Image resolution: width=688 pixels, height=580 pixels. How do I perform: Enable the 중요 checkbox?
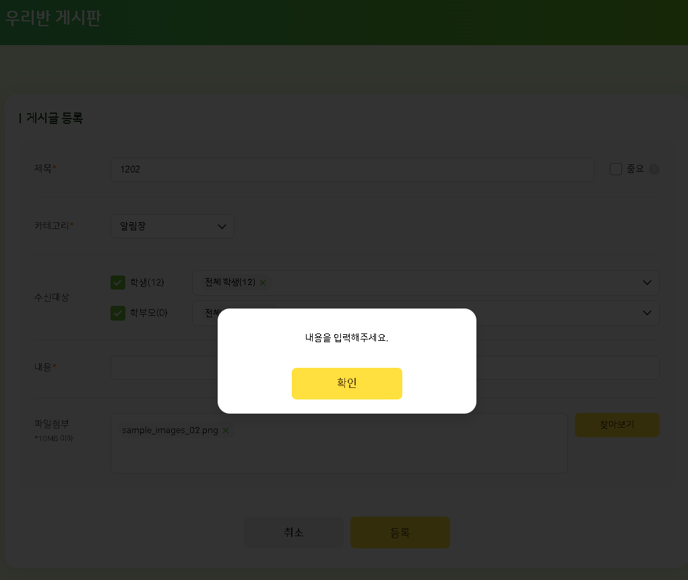tap(615, 169)
